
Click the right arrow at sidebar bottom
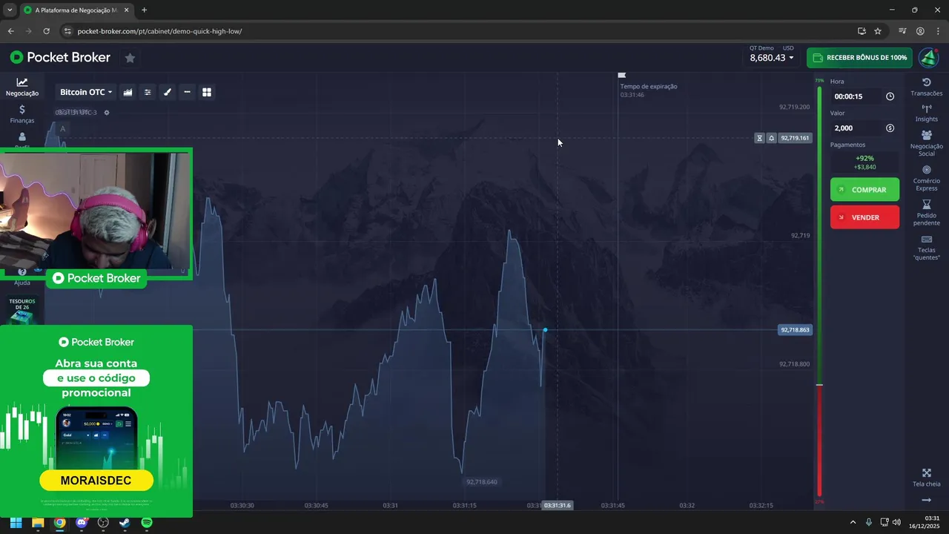click(x=926, y=501)
